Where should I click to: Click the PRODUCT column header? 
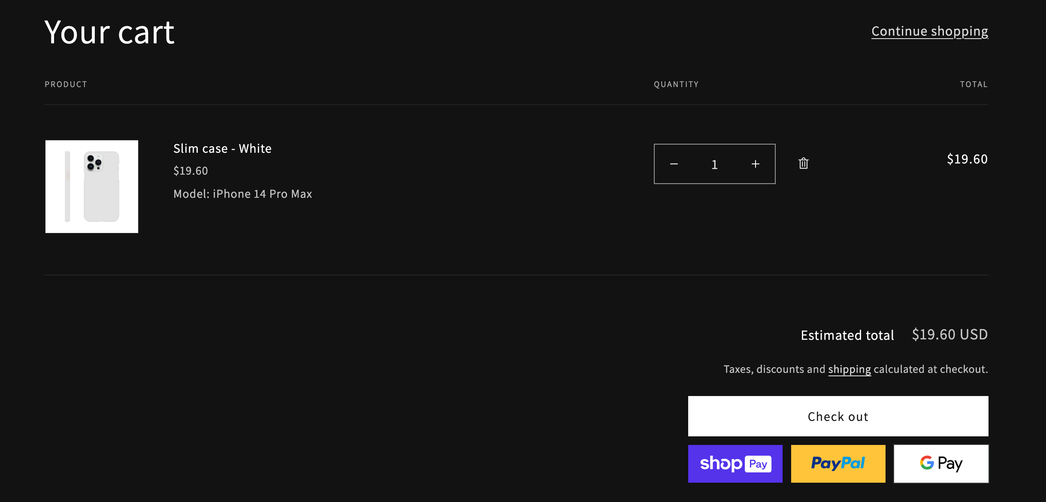(66, 85)
